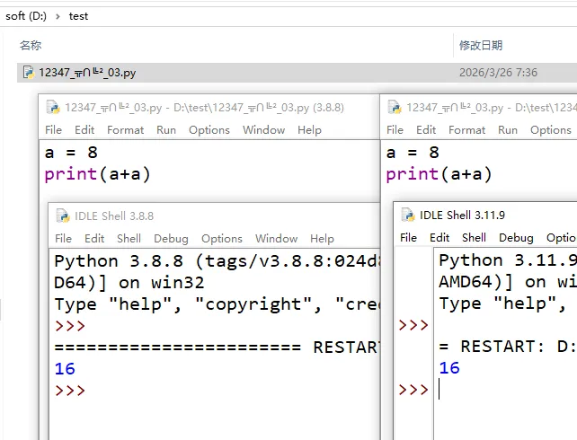
Task: Open Run menu in the 3.8.8 editor window
Action: tap(166, 129)
